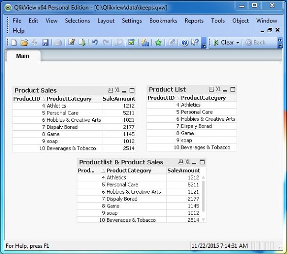Open the Selections menu
The width and height of the screenshot is (287, 254).
(x=77, y=21)
